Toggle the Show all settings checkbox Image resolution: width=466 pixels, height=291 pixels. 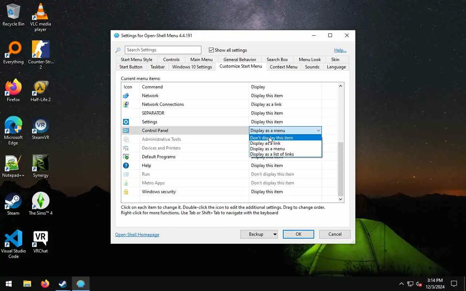(211, 50)
